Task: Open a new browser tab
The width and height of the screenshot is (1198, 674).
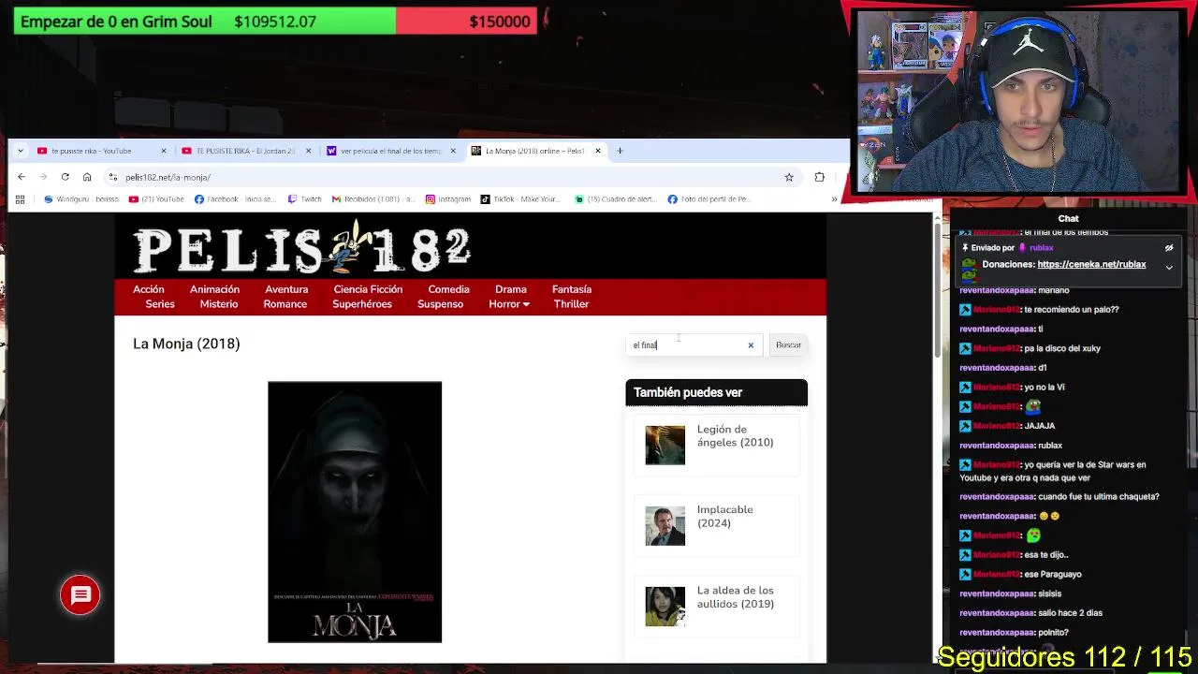Action: tap(620, 151)
